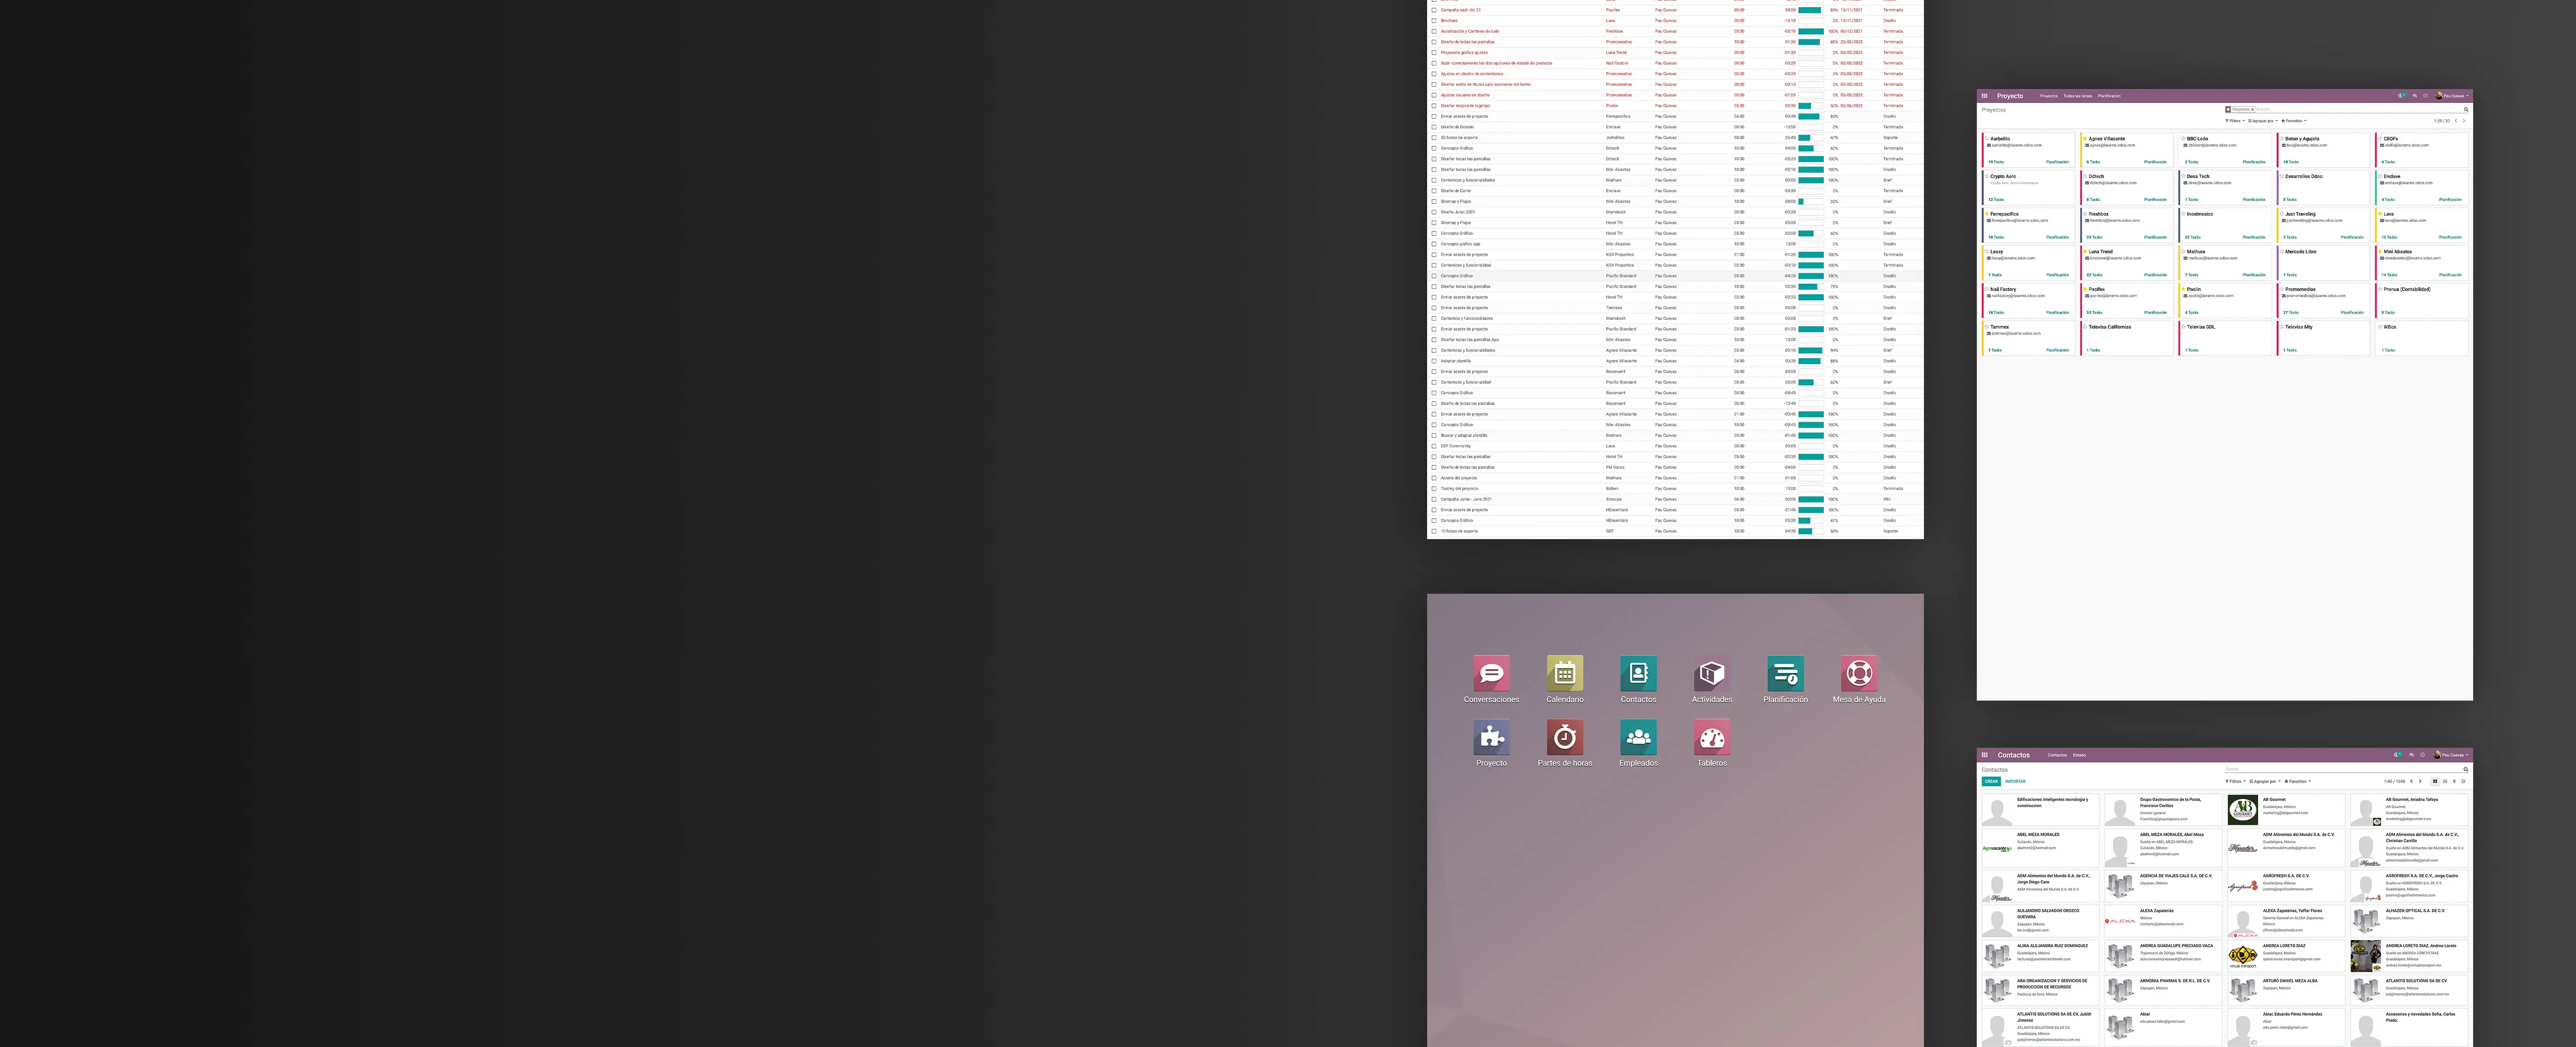The height and width of the screenshot is (1047, 2576).
Task: Switch Contactos to list view
Action: pyautogui.click(x=2444, y=782)
